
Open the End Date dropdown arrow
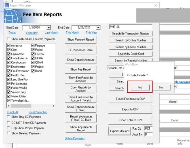coord(98,28)
